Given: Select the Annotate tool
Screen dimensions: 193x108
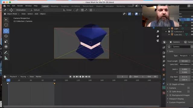Looking at the screenshot, I should (6, 53).
